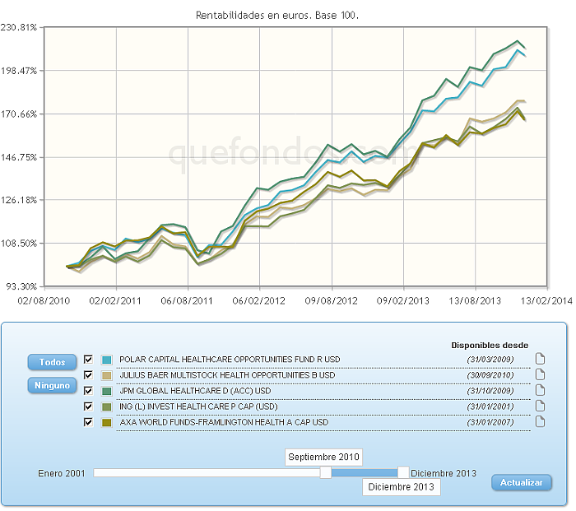Click ING (L) INVEST HEALTH CARE P CAP (USD)
This screenshot has width=576, height=511.
pos(199,406)
